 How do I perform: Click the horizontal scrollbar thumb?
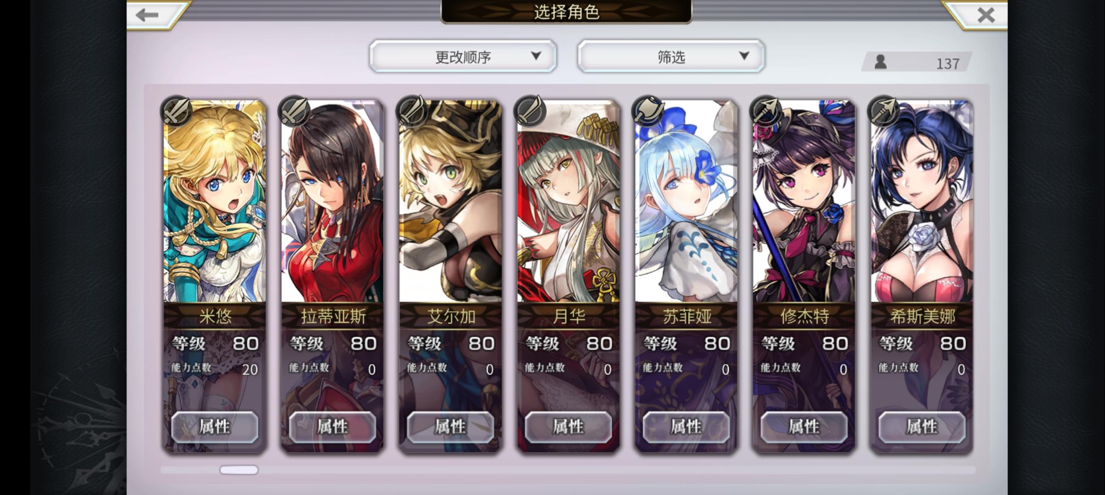(239, 470)
